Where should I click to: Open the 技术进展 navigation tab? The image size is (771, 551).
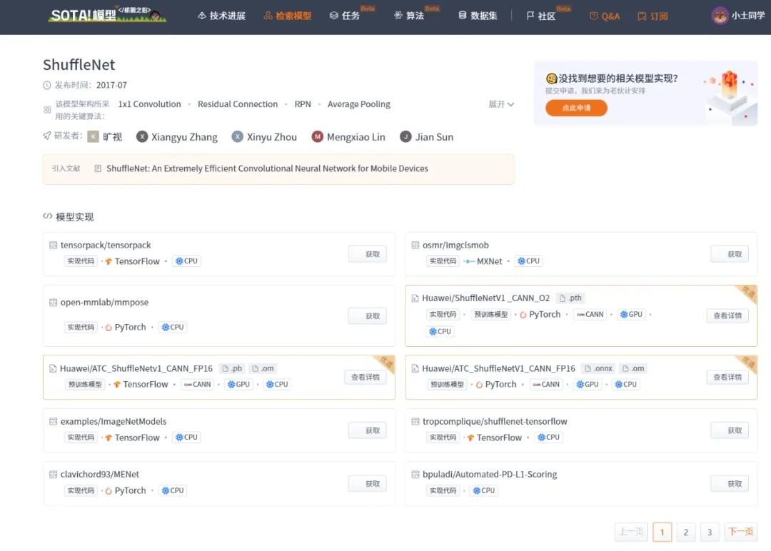(x=221, y=16)
